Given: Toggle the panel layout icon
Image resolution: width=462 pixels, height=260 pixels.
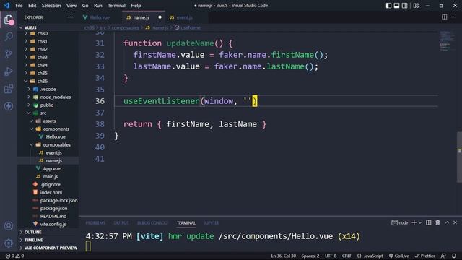Looking at the screenshot, I should [396, 6].
